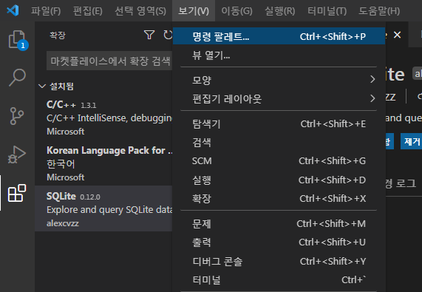Expand the 모양 submenu
The height and width of the screenshot is (292, 422).
pos(279,80)
